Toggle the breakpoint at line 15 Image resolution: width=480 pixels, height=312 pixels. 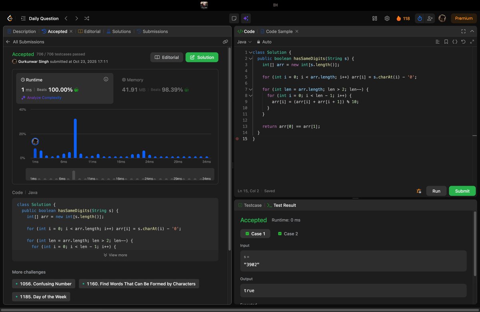(x=237, y=139)
